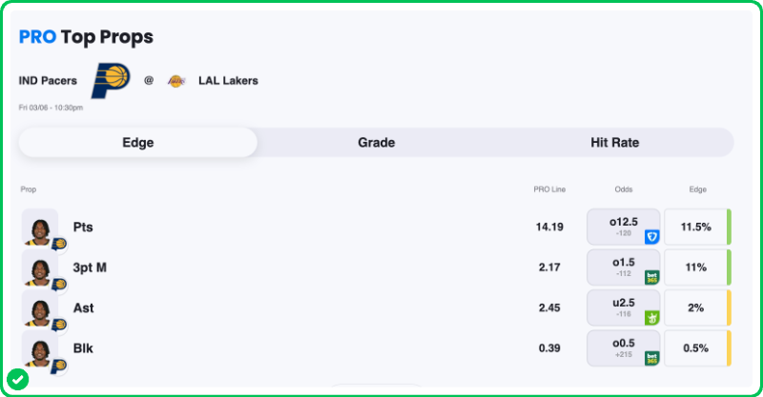Open the player photo in the Ast row
Screen dimensions: 763x397
40,308
